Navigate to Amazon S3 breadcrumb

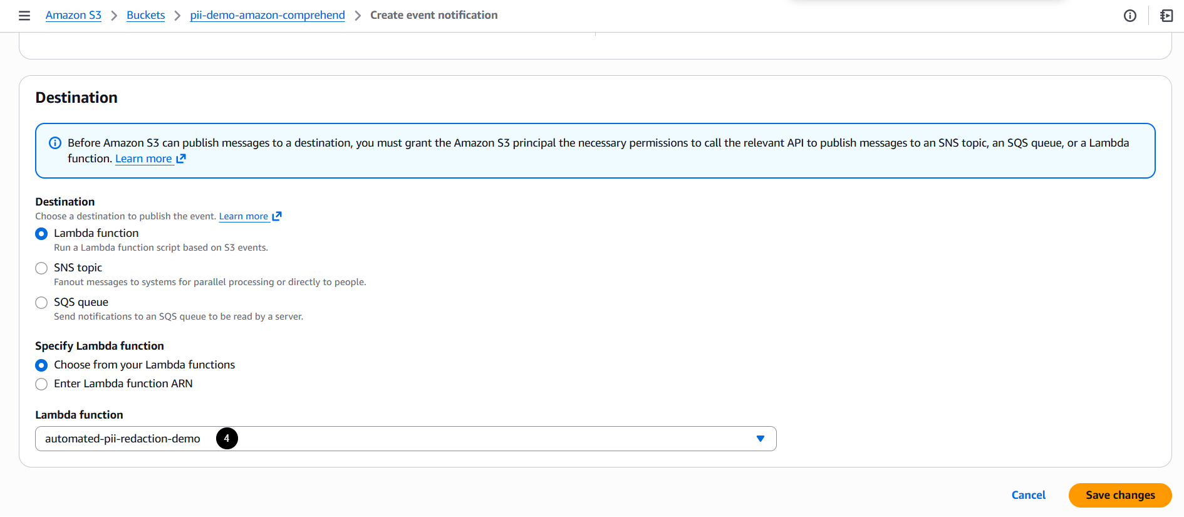point(73,14)
